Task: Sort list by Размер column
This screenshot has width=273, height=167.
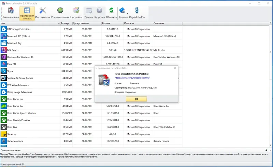Action: [x=66, y=23]
